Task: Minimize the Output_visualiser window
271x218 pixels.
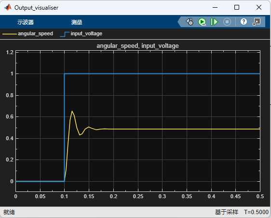Action: click(x=215, y=7)
